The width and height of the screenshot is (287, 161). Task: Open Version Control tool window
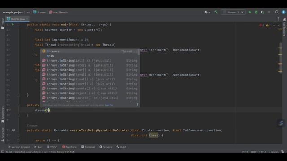pyautogui.click(x=19, y=147)
